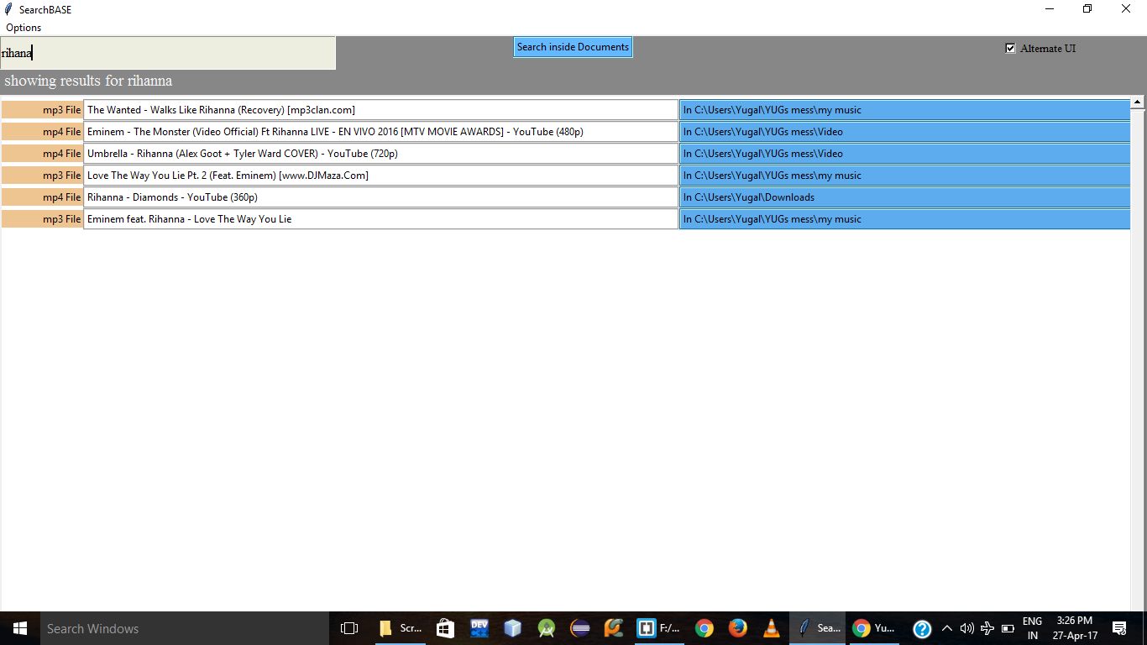This screenshot has width=1147, height=645.
Task: Open ENG IN language selector
Action: click(x=1032, y=628)
